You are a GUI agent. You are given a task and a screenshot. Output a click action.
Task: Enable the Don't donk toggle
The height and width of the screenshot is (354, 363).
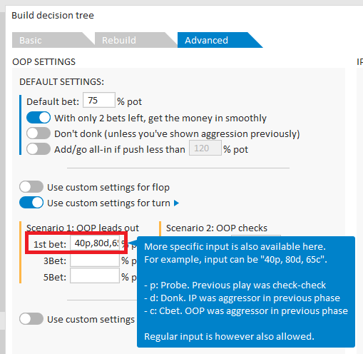39,133
